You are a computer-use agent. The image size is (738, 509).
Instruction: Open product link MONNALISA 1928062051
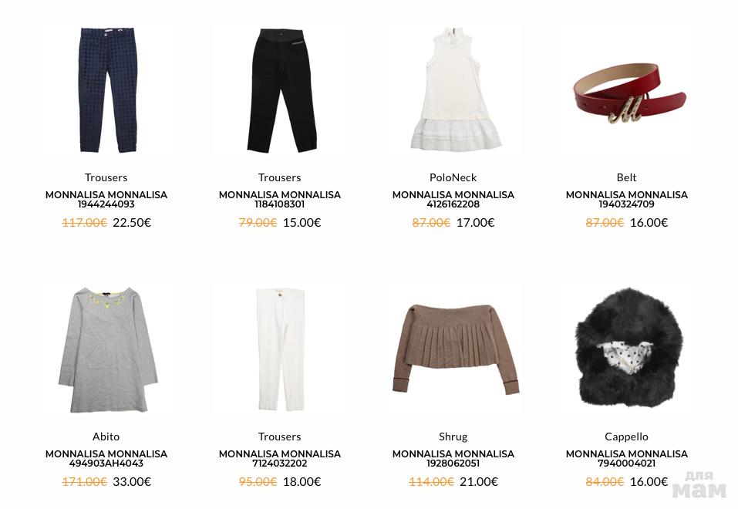coord(453,459)
